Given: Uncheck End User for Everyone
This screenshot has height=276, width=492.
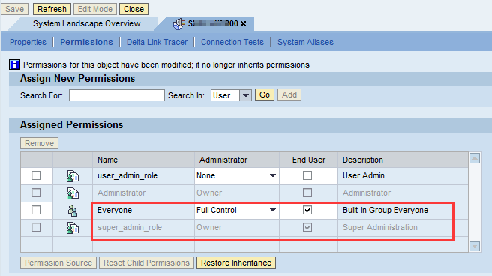Looking at the screenshot, I should [307, 210].
